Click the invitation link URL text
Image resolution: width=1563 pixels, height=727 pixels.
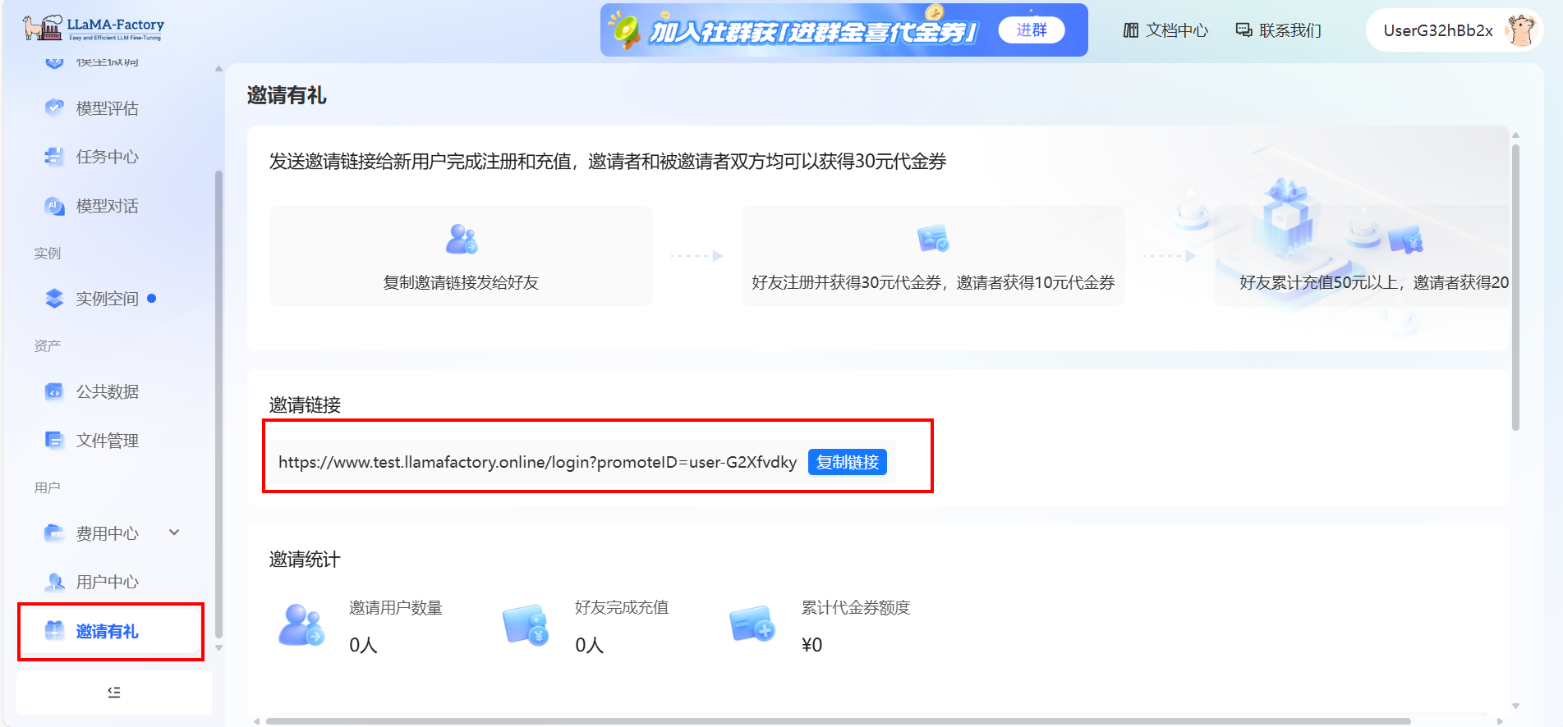(x=537, y=462)
